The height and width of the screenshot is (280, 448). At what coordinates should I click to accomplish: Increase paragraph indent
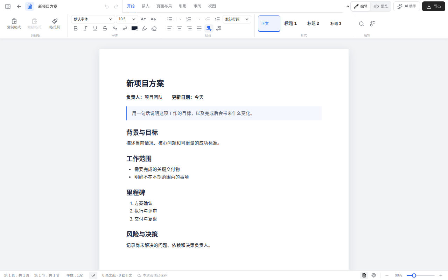pos(217,19)
